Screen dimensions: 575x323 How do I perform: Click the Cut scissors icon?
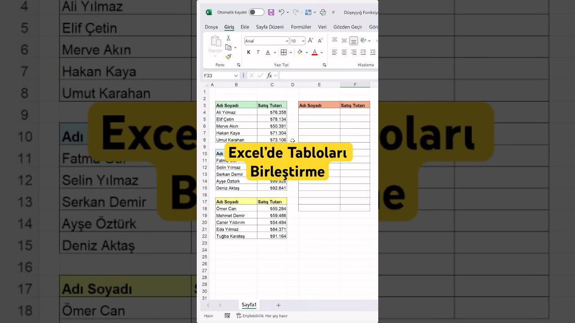click(228, 39)
